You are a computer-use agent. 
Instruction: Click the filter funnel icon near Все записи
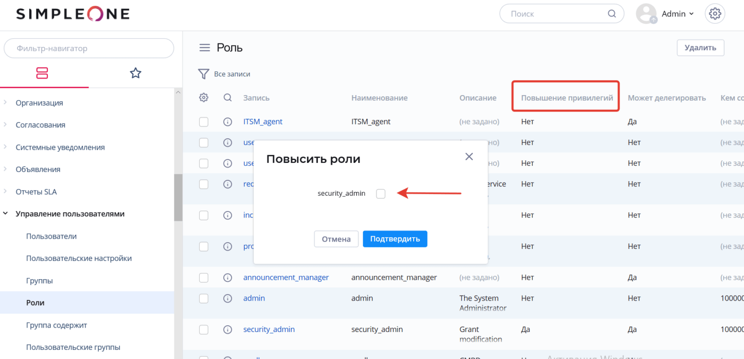click(203, 74)
